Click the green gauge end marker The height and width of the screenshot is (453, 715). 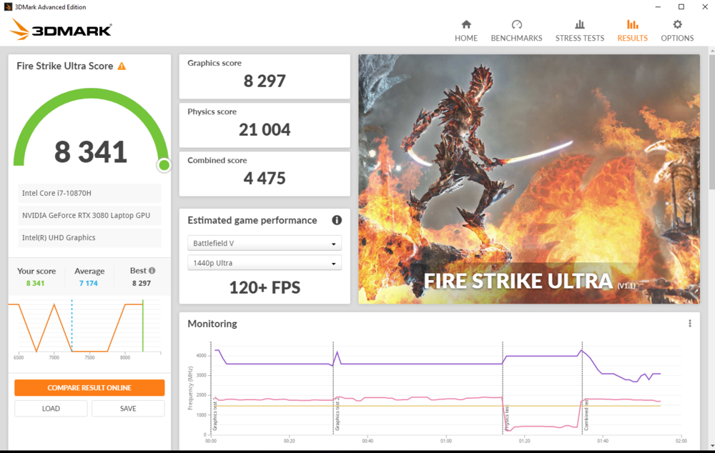click(x=164, y=166)
